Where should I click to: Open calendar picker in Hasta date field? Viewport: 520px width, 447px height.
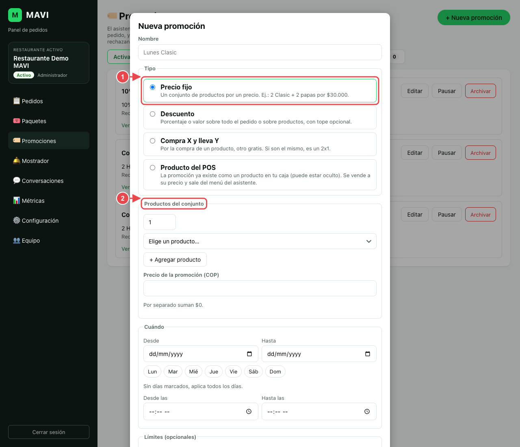coord(368,354)
